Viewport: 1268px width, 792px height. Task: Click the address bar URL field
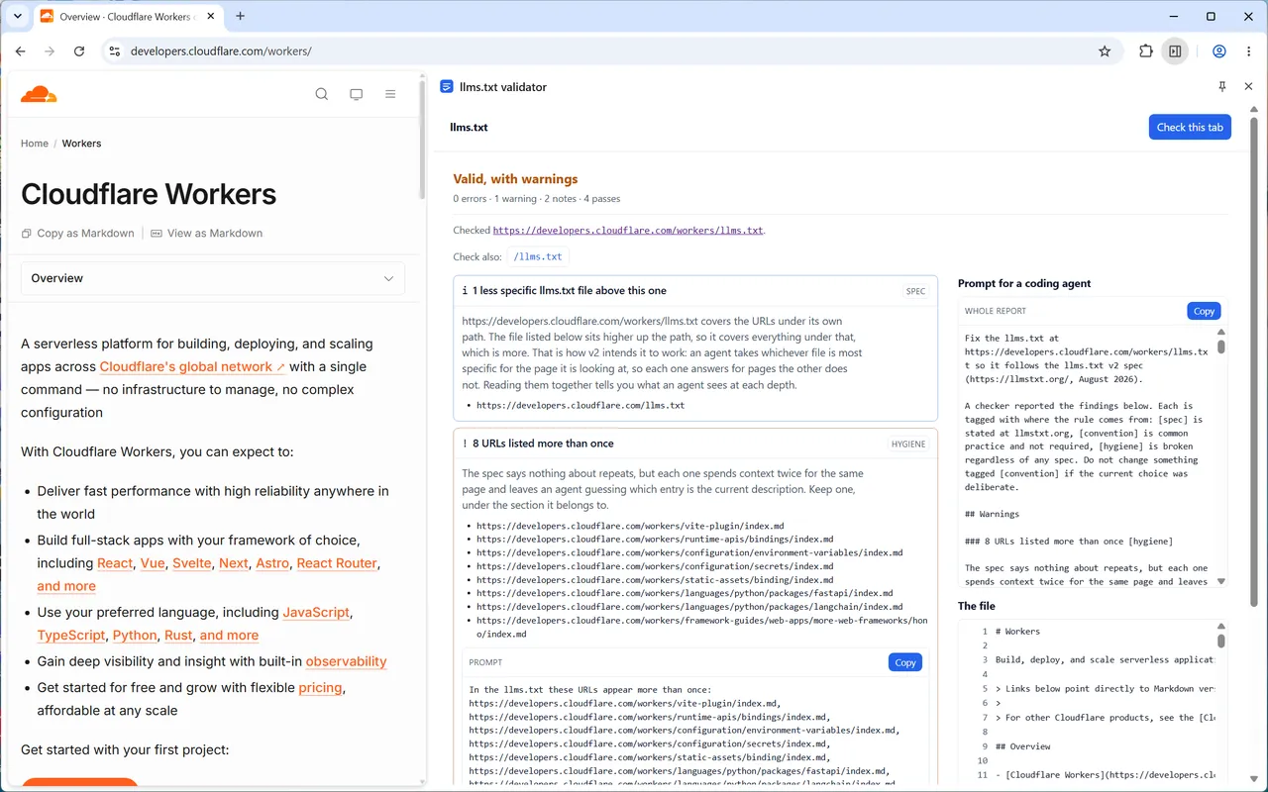click(x=604, y=51)
